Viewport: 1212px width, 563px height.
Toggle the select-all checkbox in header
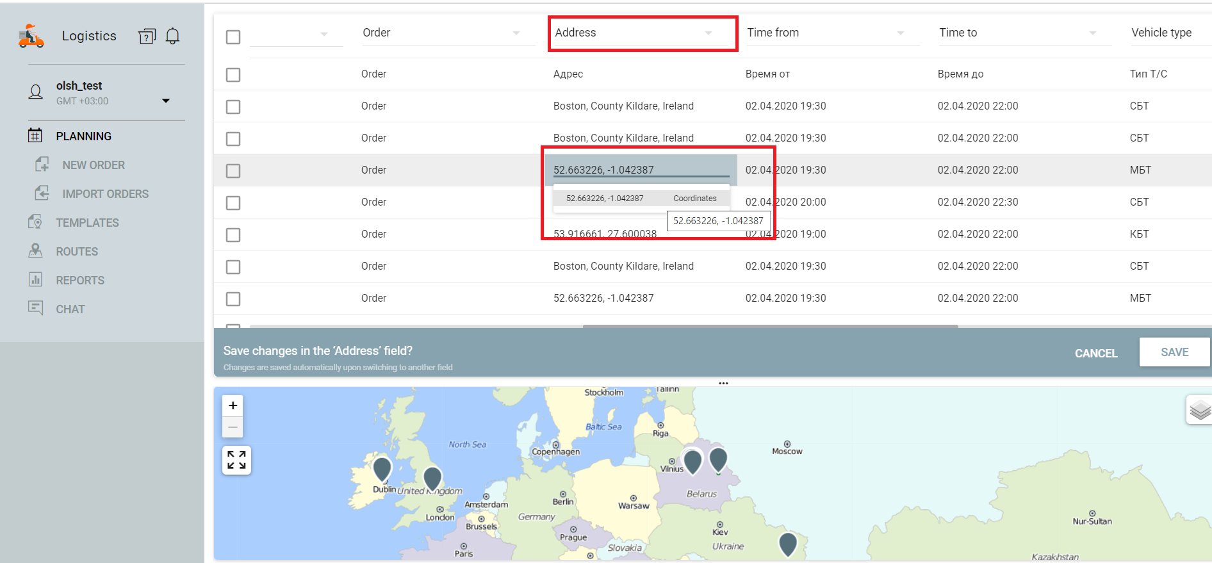[x=233, y=37]
